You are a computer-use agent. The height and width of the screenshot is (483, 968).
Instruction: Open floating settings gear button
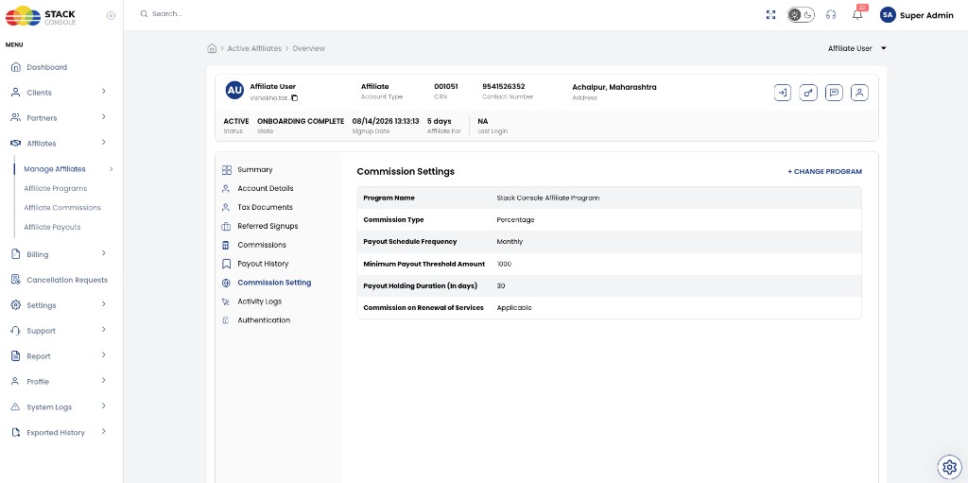[x=949, y=466]
